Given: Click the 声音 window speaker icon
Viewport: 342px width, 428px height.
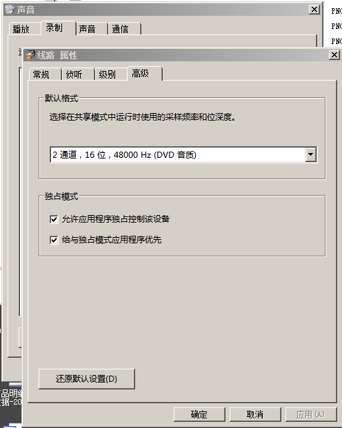Looking at the screenshot, I should (x=10, y=10).
